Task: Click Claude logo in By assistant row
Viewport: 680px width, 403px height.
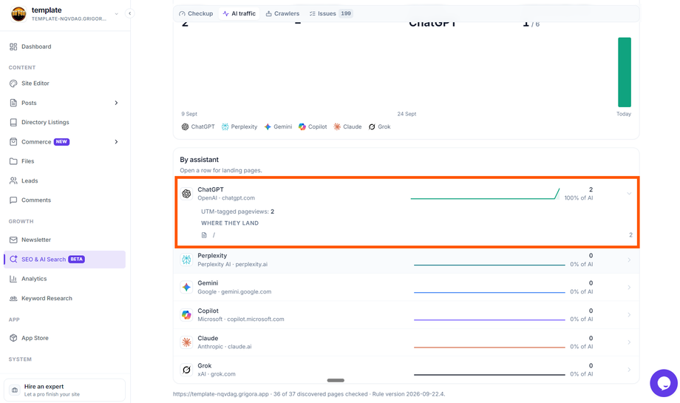Action: coord(186,342)
